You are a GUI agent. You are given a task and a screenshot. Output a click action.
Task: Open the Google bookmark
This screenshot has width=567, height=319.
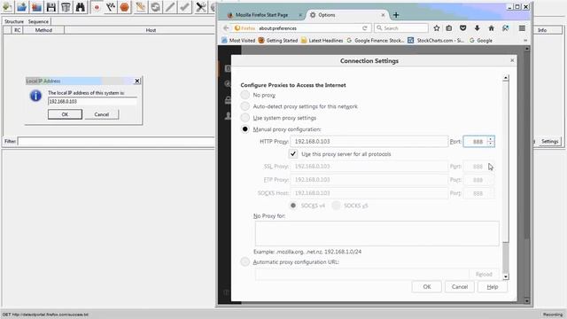pyautogui.click(x=481, y=41)
